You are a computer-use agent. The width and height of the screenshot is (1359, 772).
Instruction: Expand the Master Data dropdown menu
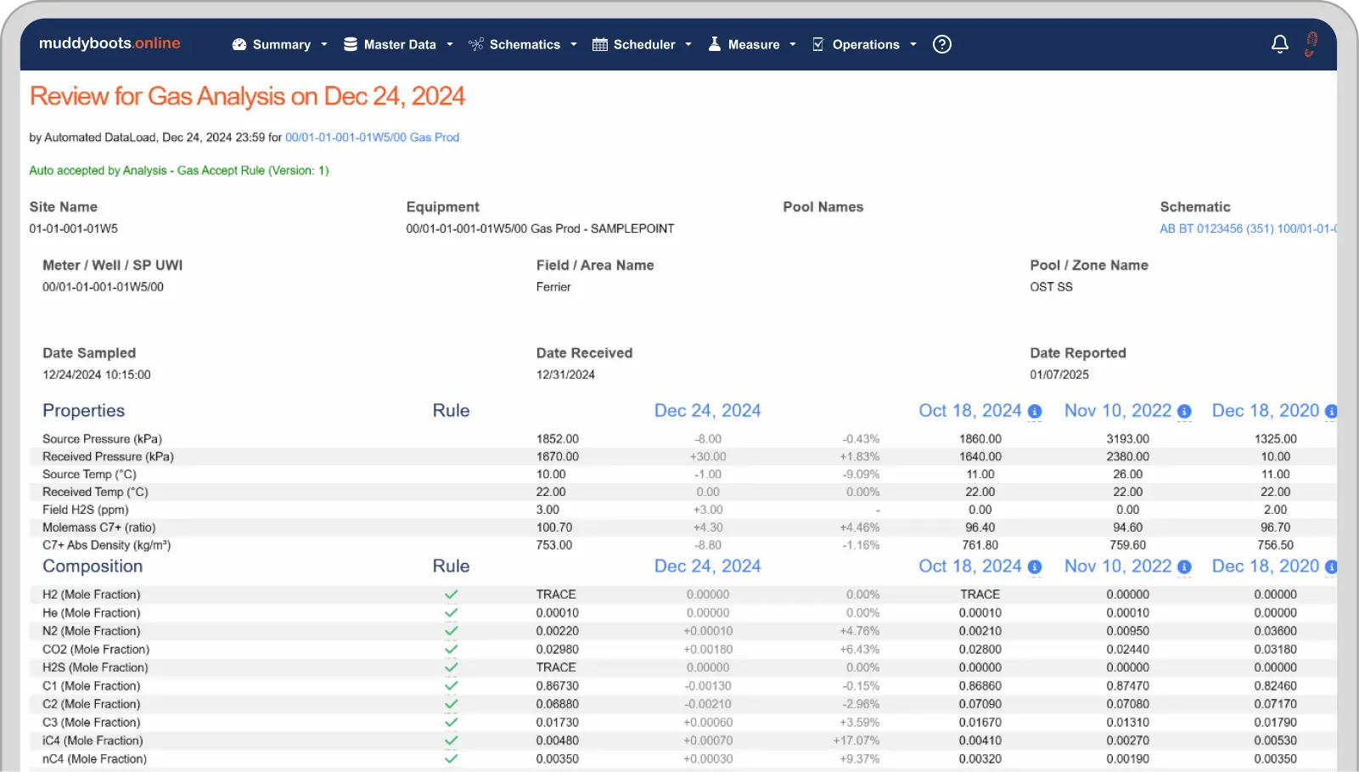point(398,44)
